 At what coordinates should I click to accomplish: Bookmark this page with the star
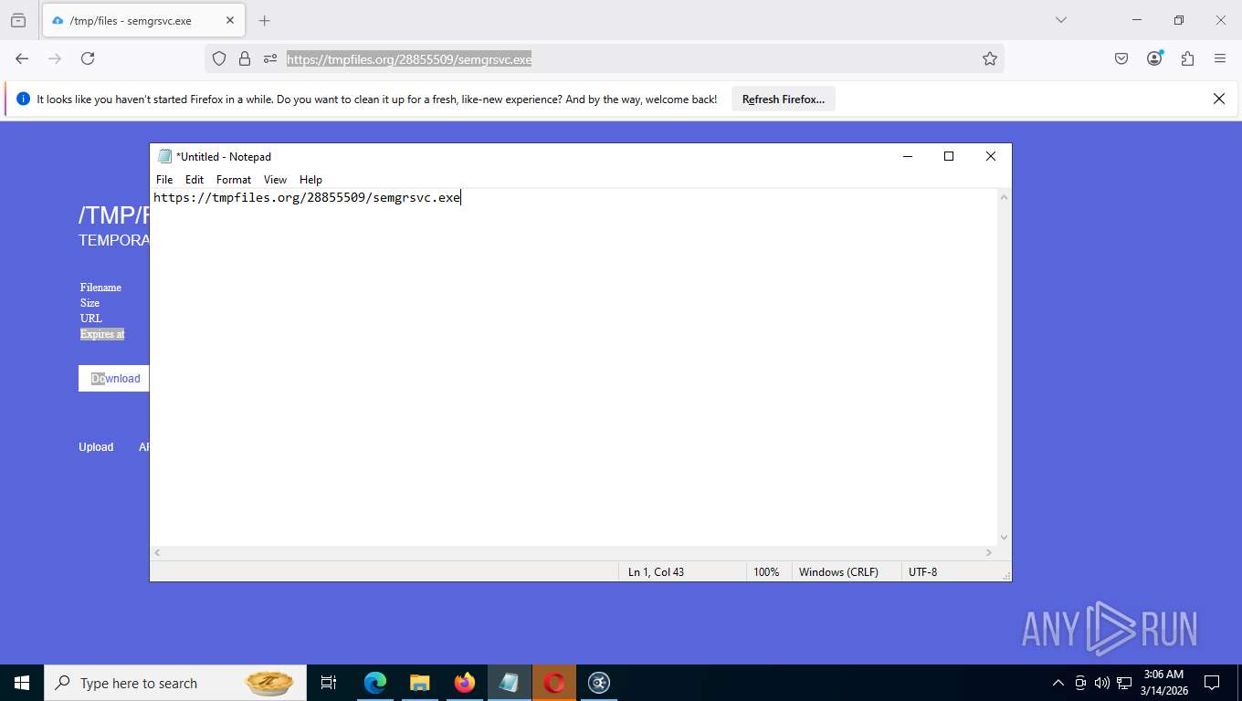coord(990,58)
